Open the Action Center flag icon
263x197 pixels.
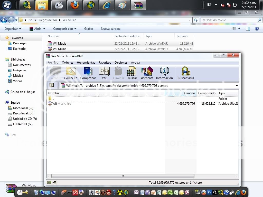point(228,5)
